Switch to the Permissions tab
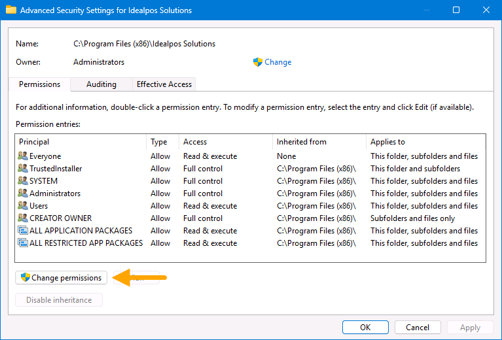Viewport: 502px width, 340px height. tap(40, 84)
